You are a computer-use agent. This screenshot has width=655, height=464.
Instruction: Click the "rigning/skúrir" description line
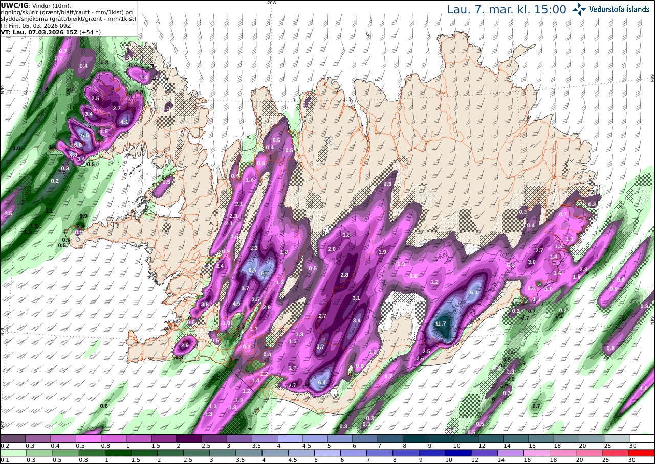click(x=68, y=12)
